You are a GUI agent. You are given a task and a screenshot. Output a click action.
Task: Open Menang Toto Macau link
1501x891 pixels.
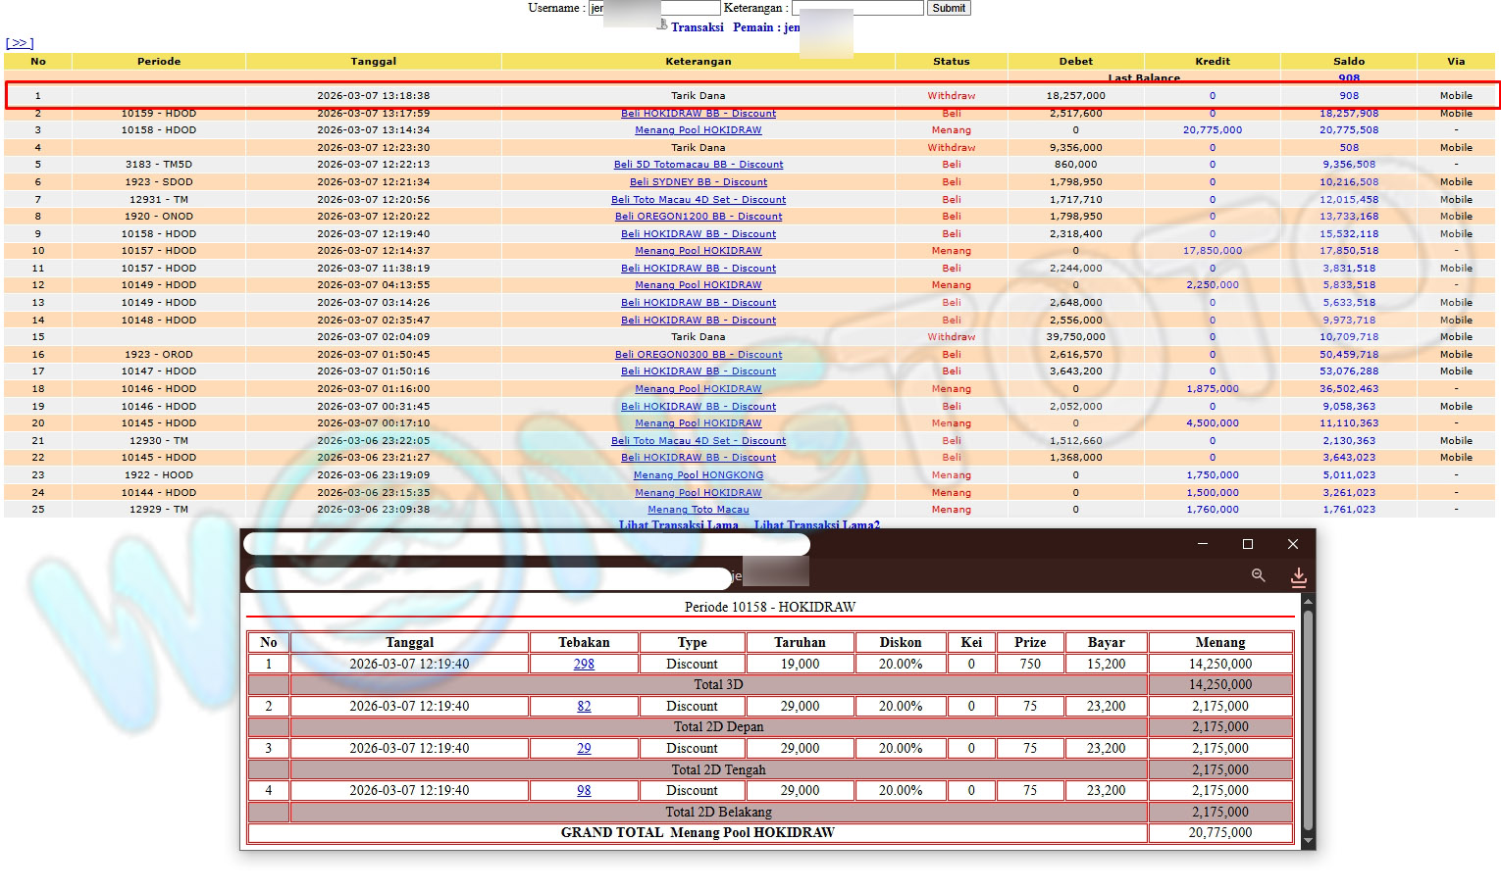click(x=698, y=510)
